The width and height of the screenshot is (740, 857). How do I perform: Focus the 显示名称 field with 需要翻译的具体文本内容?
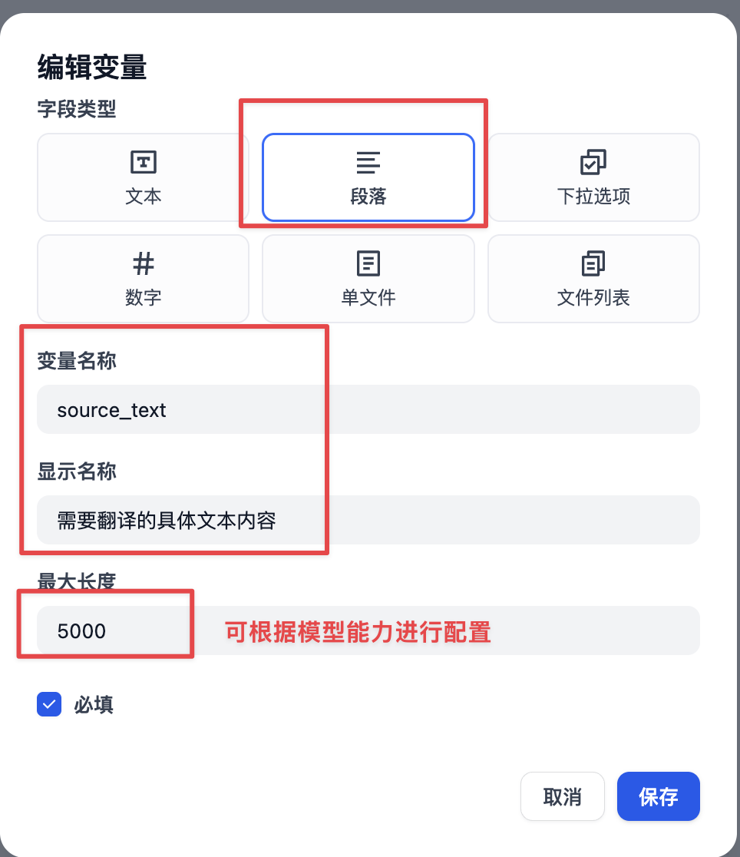[368, 520]
